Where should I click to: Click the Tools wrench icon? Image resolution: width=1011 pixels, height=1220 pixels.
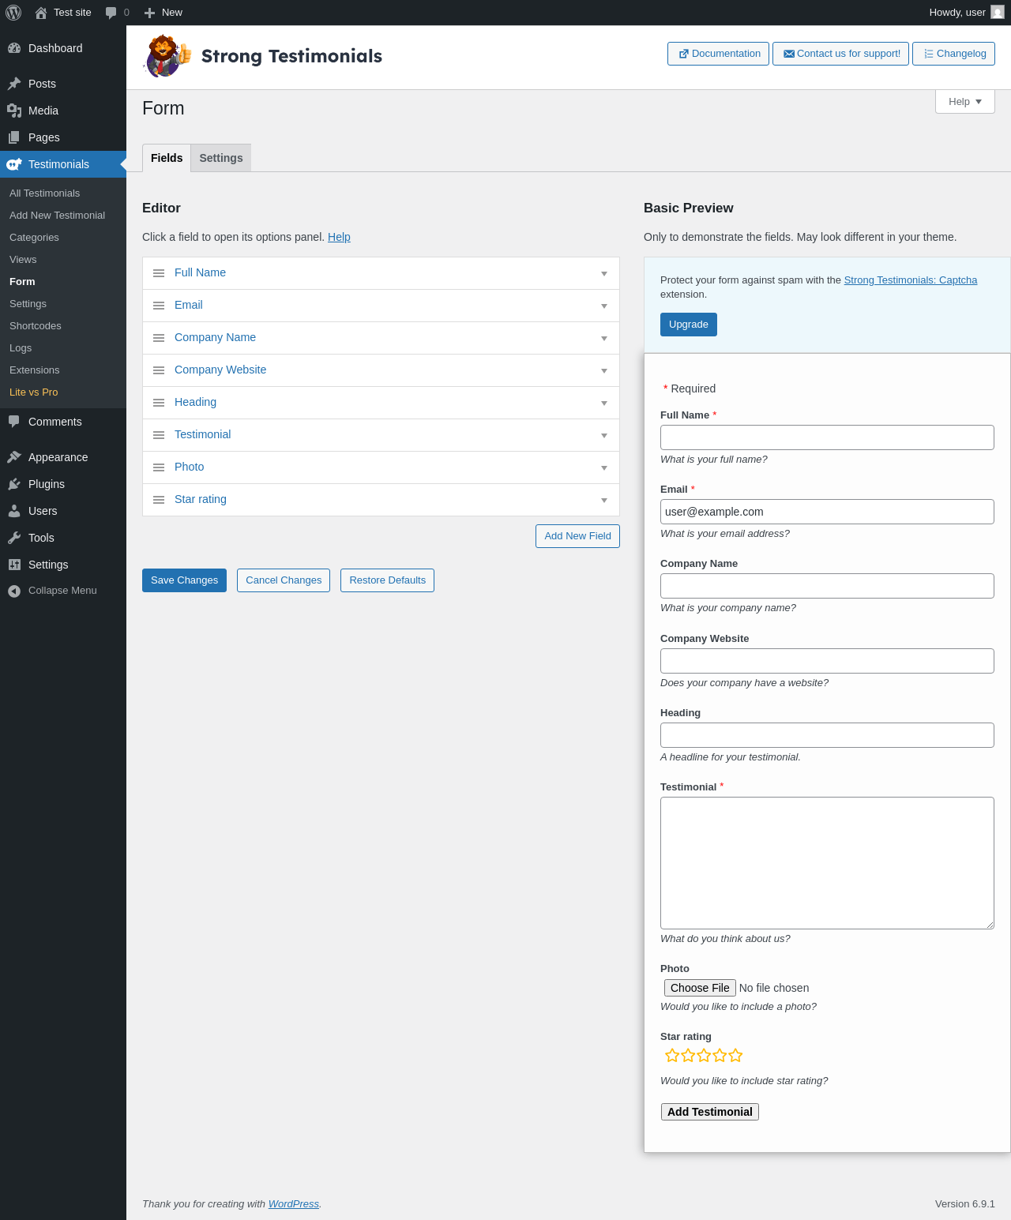pos(14,538)
